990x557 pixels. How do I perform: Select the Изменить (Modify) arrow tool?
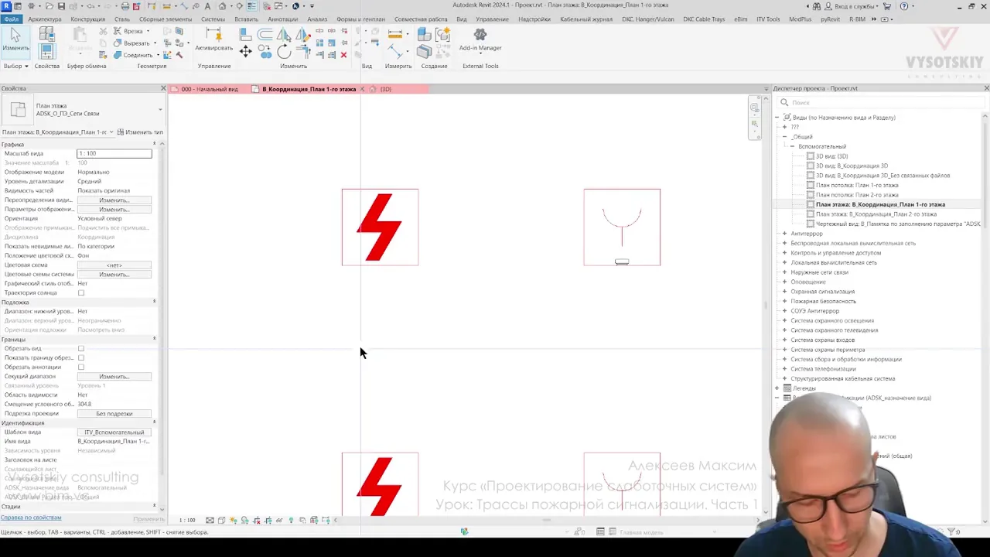(x=15, y=39)
